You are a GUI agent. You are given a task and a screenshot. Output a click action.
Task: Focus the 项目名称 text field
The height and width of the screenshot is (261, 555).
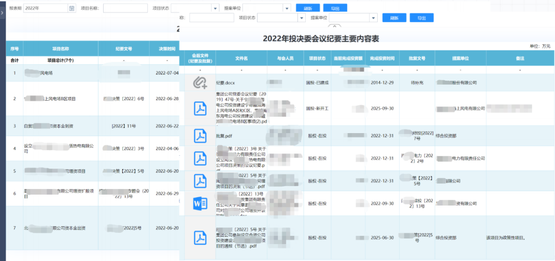(x=125, y=8)
